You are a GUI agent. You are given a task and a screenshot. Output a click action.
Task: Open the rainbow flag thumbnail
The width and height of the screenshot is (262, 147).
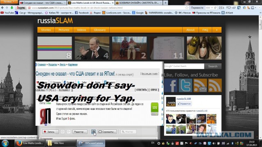(54, 48)
